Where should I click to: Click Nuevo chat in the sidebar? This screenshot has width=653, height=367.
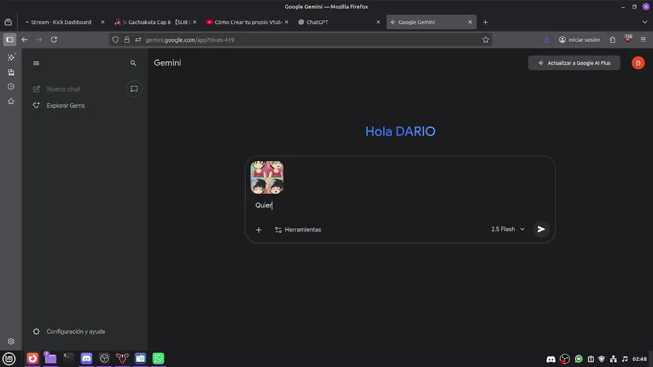[x=64, y=89]
